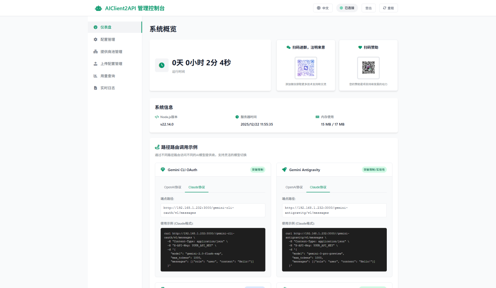This screenshot has width=496, height=288.
Task: Click caption 您的赞助是项目持续发展的动力
Action: 368,84
